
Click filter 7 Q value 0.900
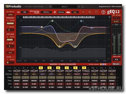click(69, 87)
